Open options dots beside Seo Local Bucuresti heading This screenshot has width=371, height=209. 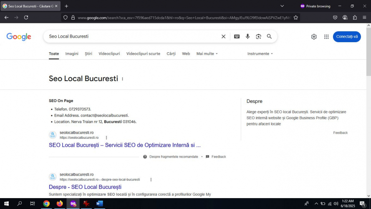coord(122,79)
